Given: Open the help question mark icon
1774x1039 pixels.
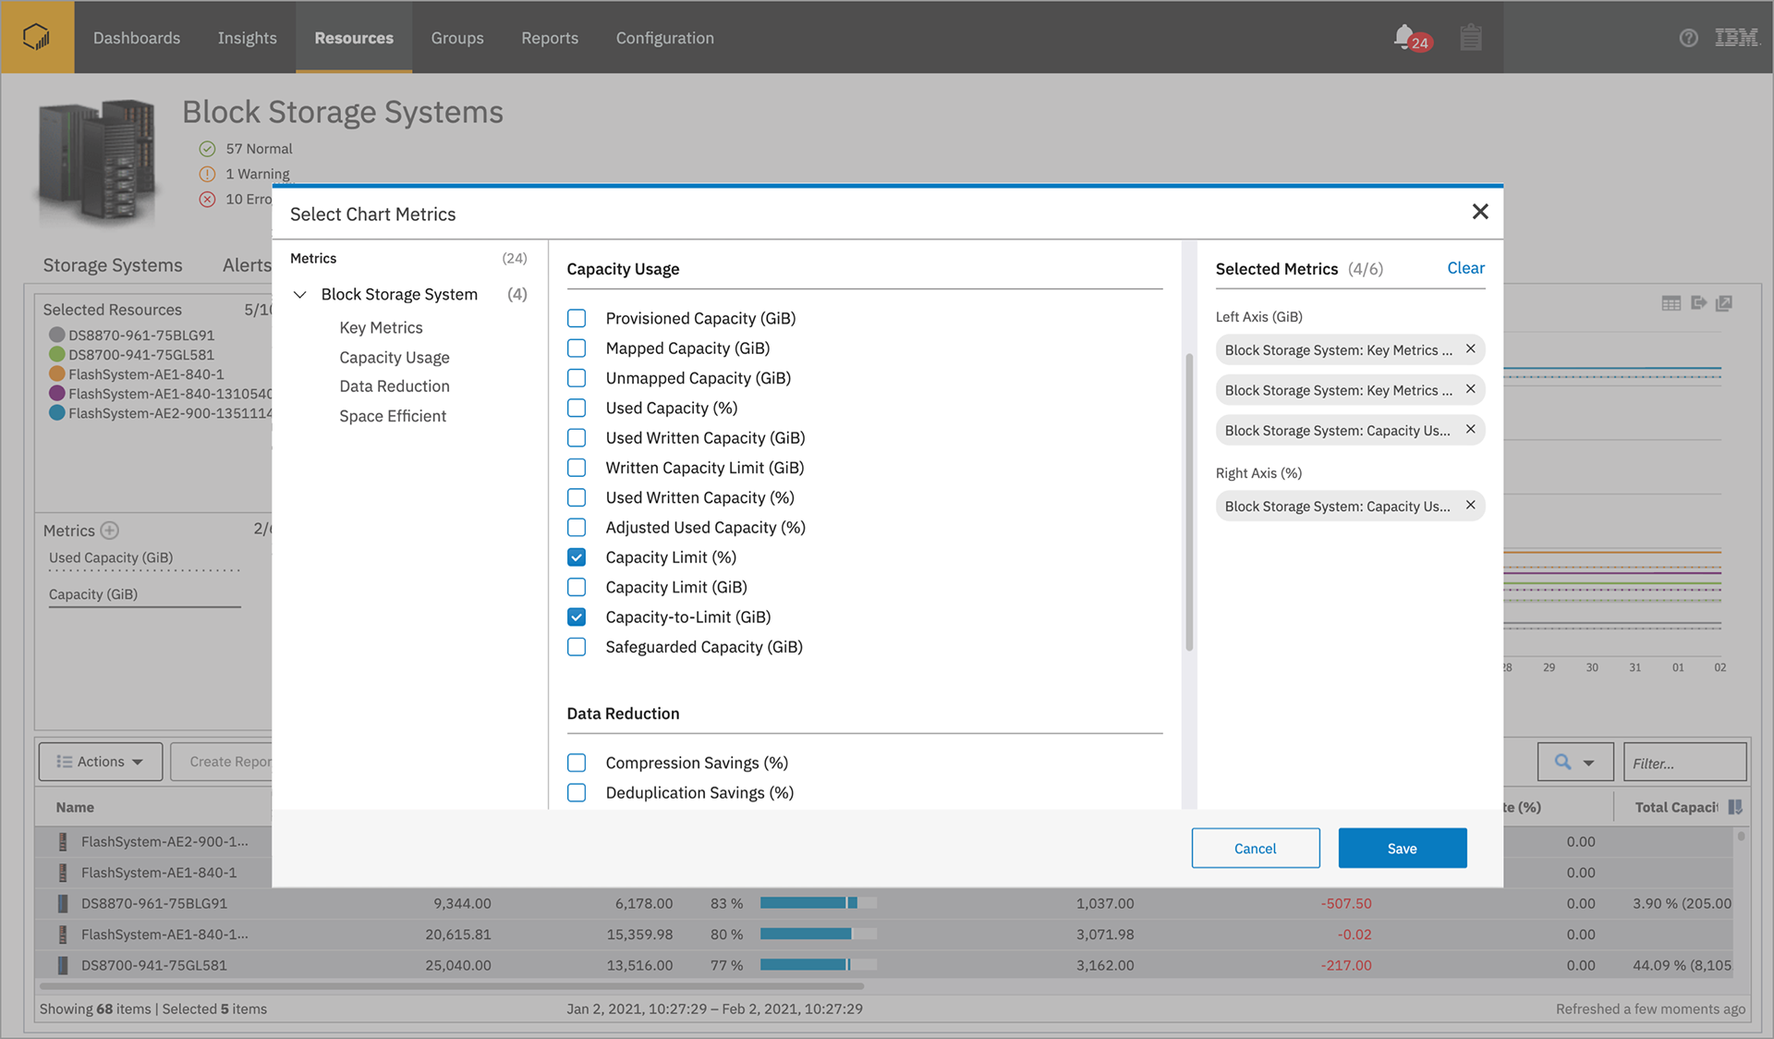Looking at the screenshot, I should (x=1688, y=38).
